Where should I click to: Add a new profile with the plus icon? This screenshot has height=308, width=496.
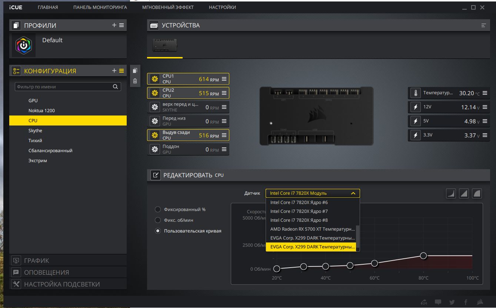(x=114, y=25)
